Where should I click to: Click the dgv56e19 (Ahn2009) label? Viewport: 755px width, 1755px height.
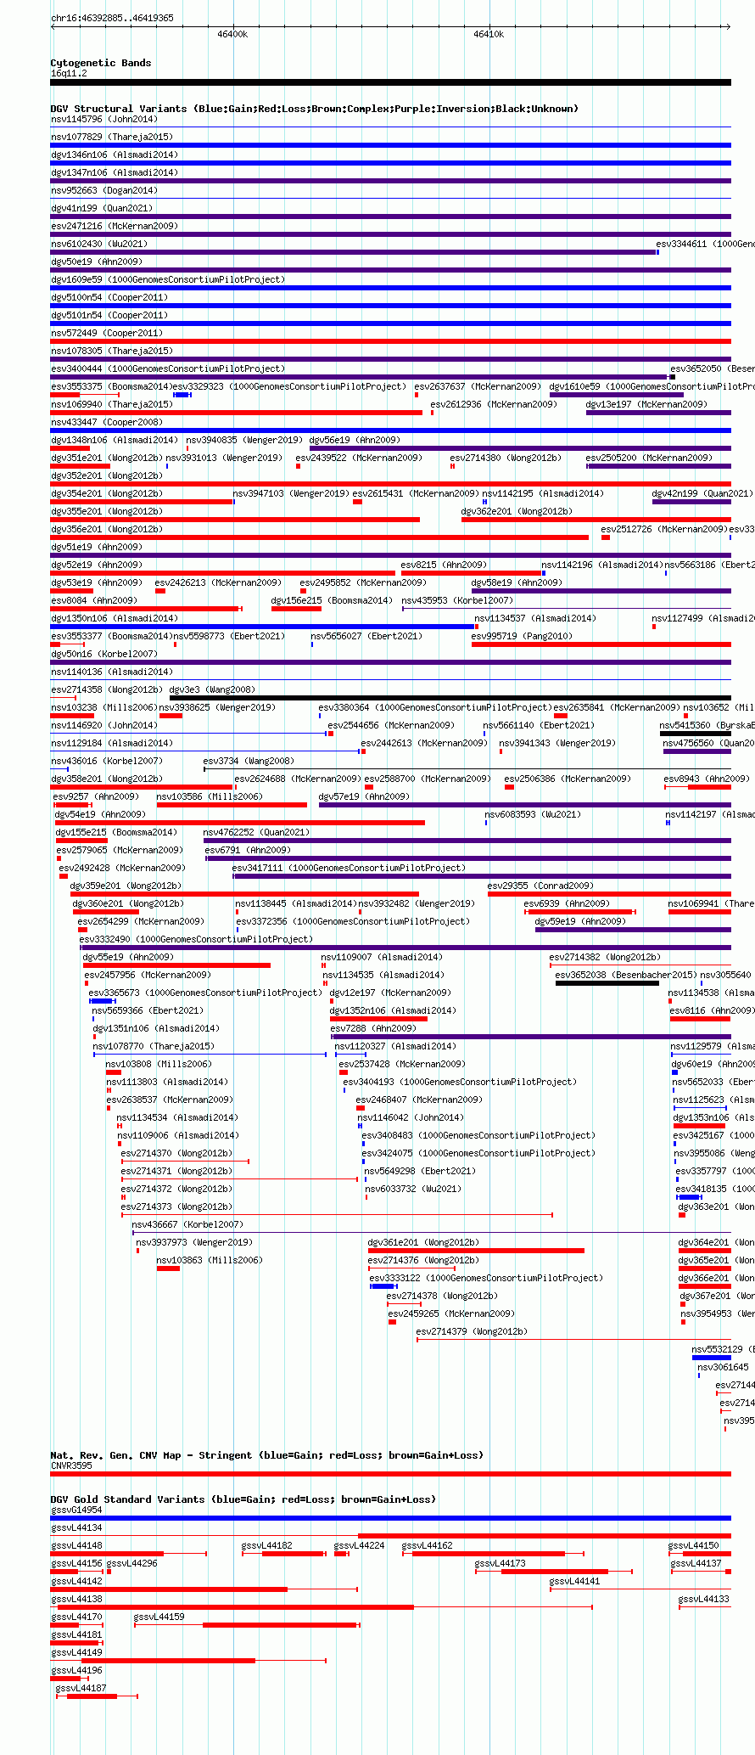[x=355, y=440]
